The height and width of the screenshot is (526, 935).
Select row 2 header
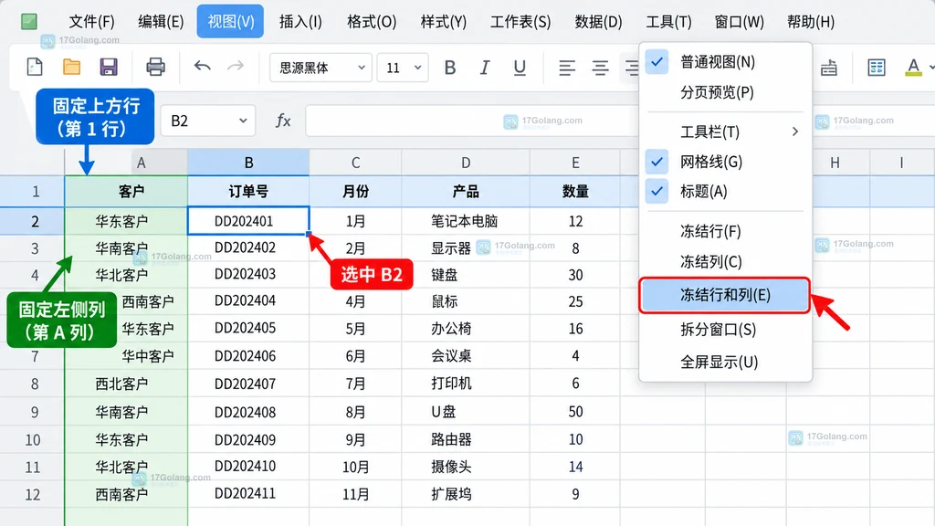[x=33, y=221]
